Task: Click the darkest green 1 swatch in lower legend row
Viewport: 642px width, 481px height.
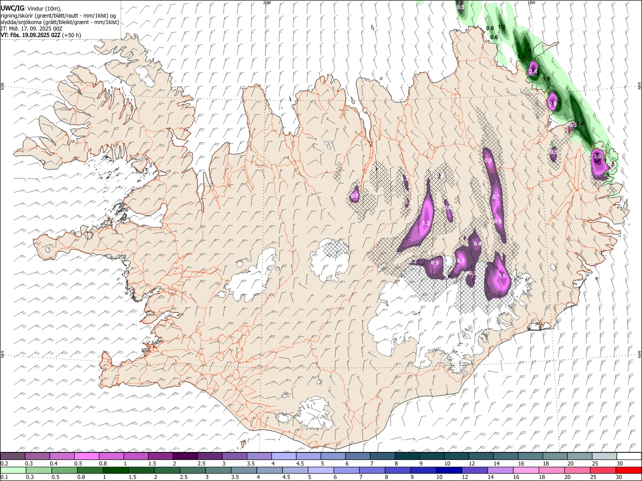Action: click(x=116, y=470)
